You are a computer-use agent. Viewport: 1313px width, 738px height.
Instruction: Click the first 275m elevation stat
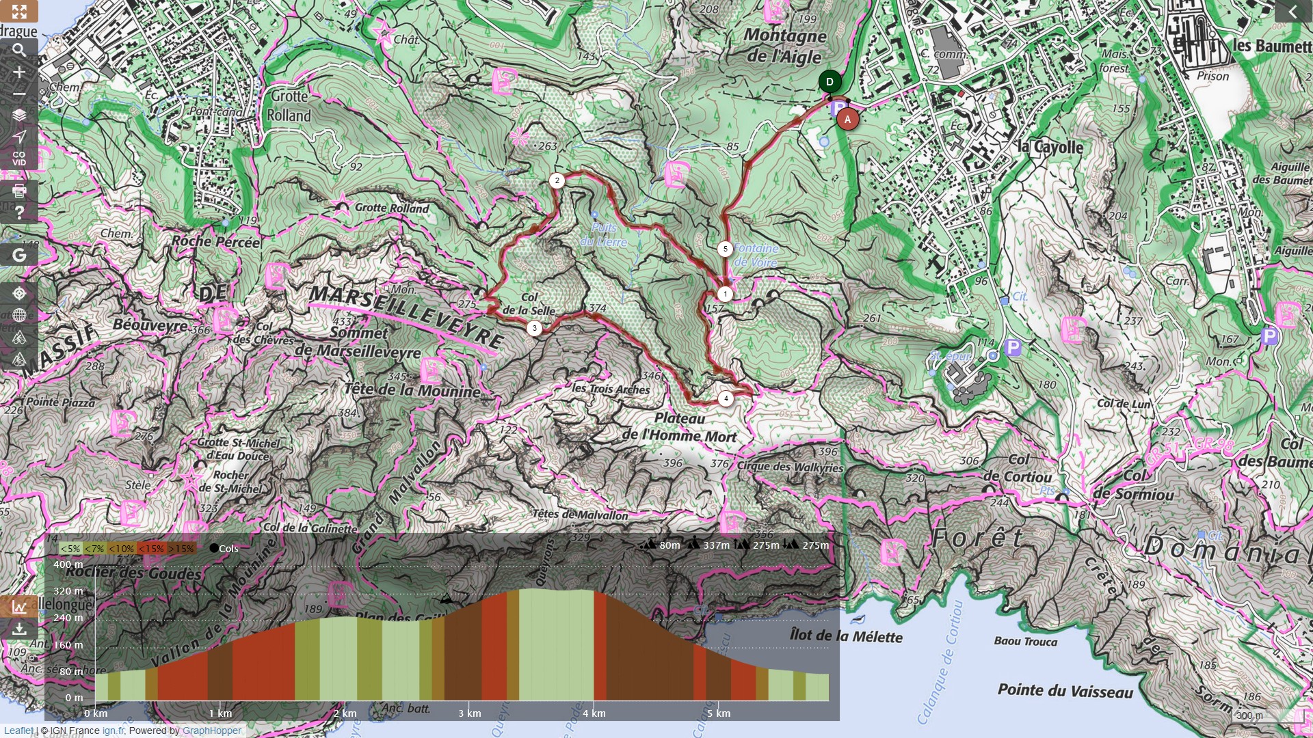757,545
